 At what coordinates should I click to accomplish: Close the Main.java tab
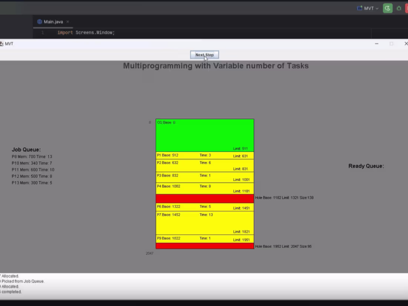68,22
